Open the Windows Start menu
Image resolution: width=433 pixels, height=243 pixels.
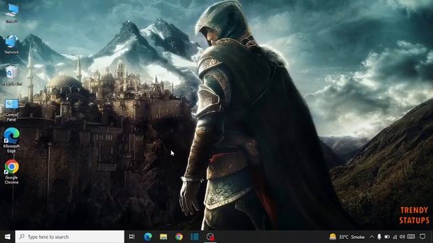[x=7, y=237]
